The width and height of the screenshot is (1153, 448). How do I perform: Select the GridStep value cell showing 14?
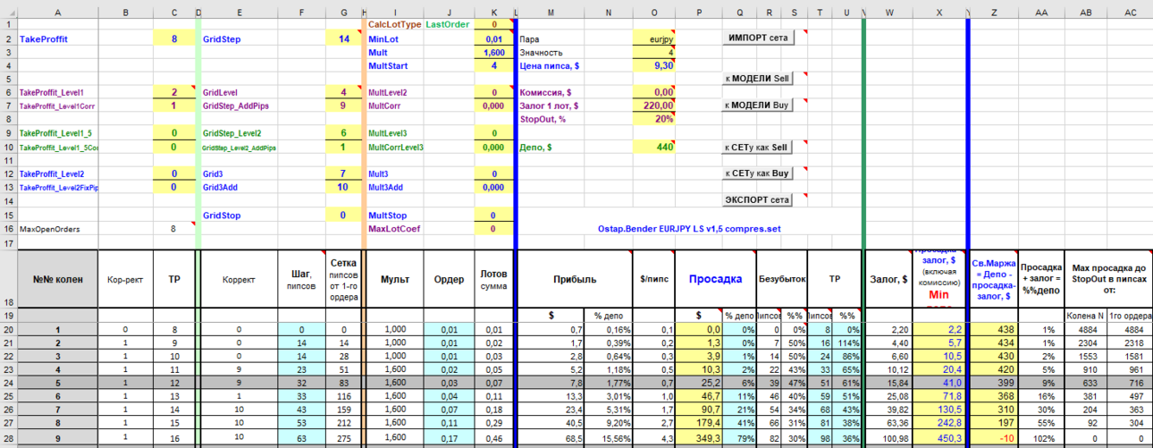[x=343, y=39]
